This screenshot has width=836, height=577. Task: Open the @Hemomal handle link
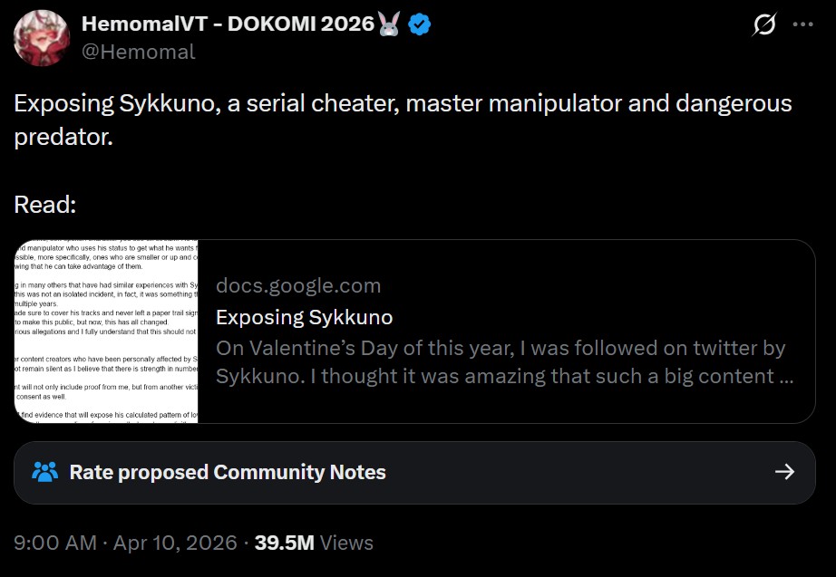coord(139,52)
